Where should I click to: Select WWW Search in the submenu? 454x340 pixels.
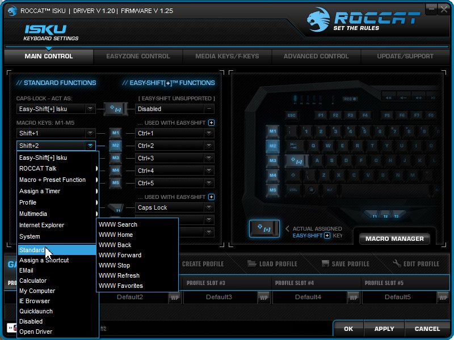click(137, 224)
